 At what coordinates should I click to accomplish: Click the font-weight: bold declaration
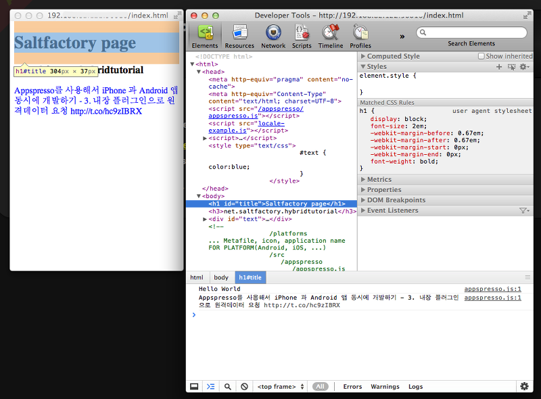[404, 162]
